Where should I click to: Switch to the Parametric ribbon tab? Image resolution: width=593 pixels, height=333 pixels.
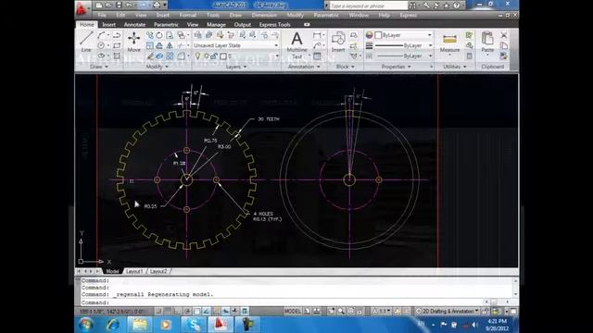[166, 25]
